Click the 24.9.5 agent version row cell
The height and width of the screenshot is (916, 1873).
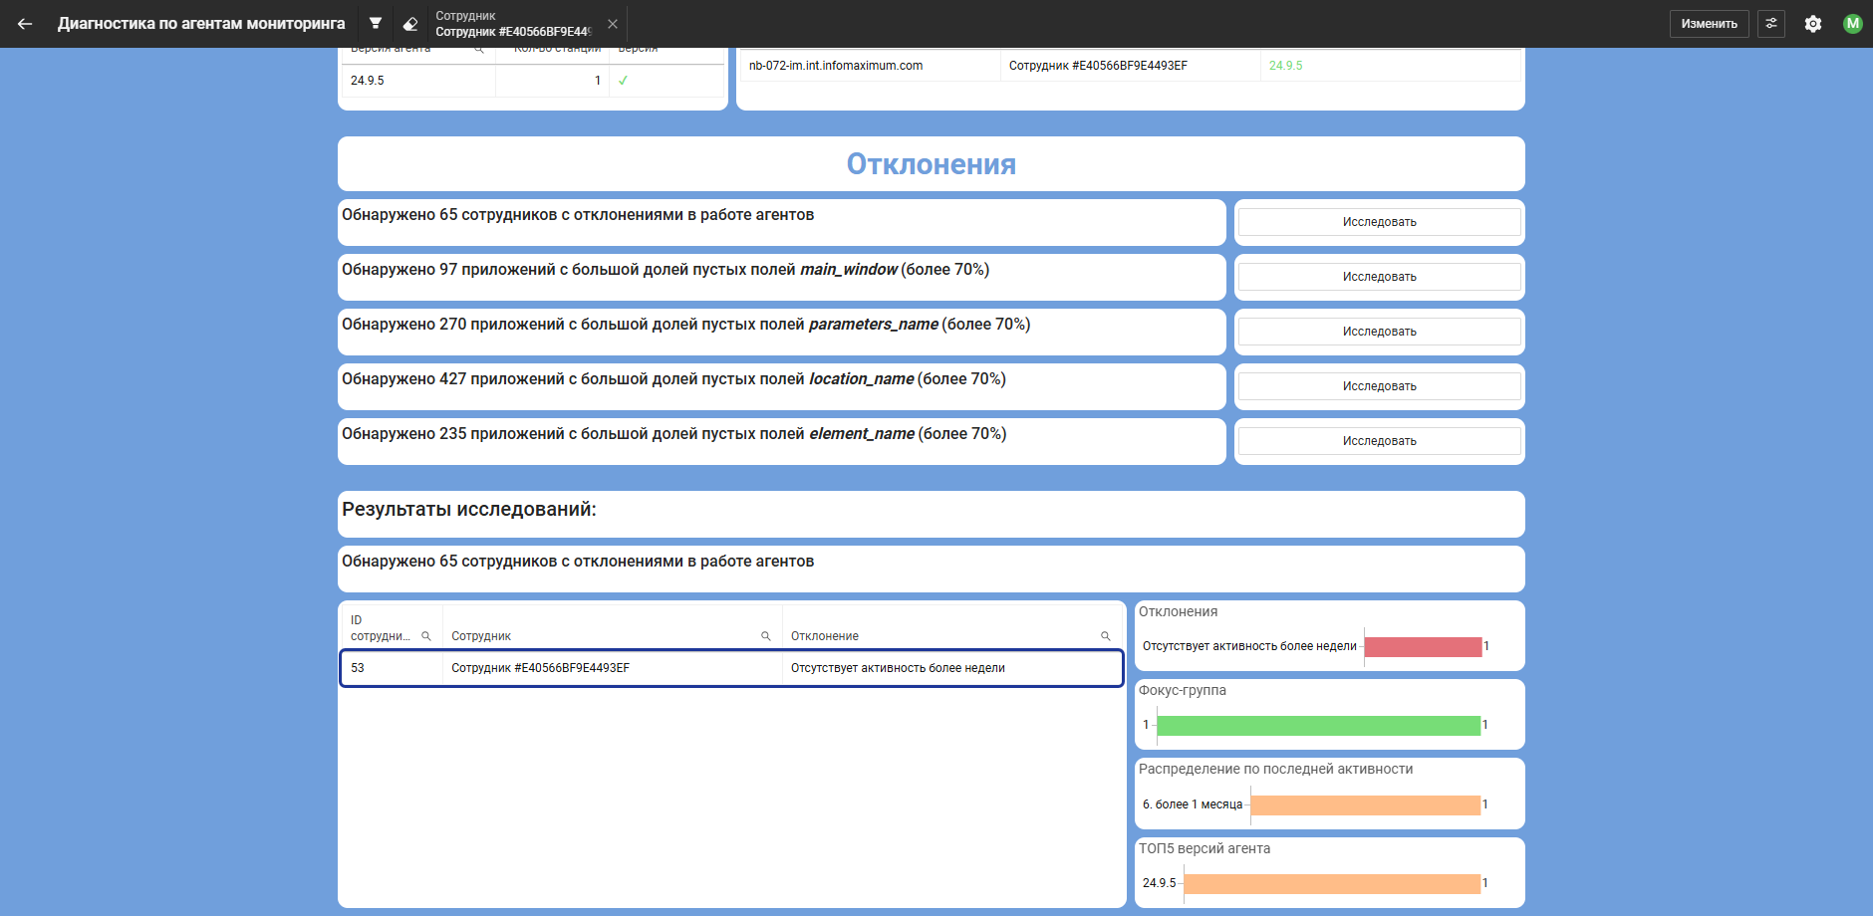(418, 81)
